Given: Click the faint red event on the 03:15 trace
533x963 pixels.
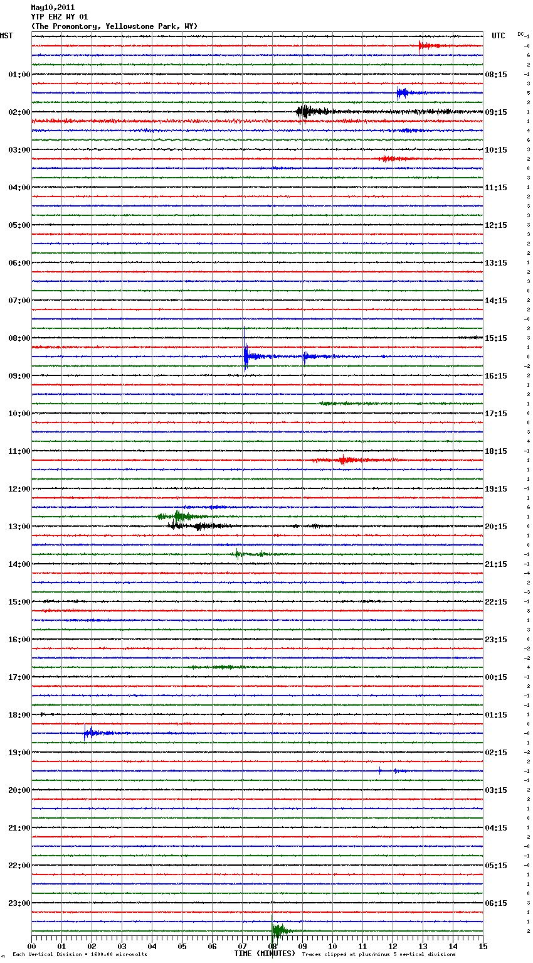Looking at the screenshot, I should point(395,159).
